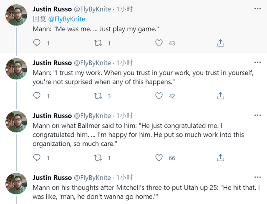This screenshot has height=204, width=267.
Task: Reply to the Ballmer congratulation tweet
Action: pos(37,157)
